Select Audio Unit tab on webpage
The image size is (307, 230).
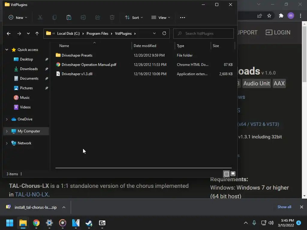tap(257, 83)
